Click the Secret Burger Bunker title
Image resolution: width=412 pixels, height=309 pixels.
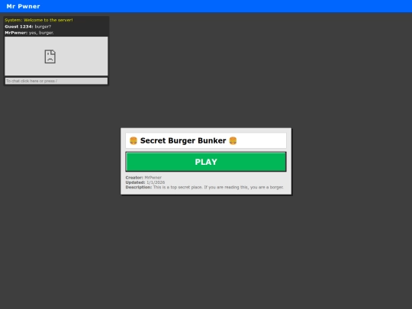pyautogui.click(x=183, y=140)
